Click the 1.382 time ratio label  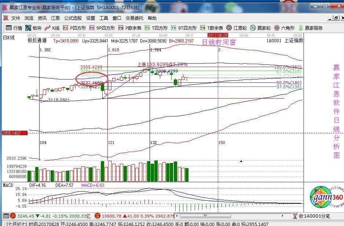(x=45, y=50)
